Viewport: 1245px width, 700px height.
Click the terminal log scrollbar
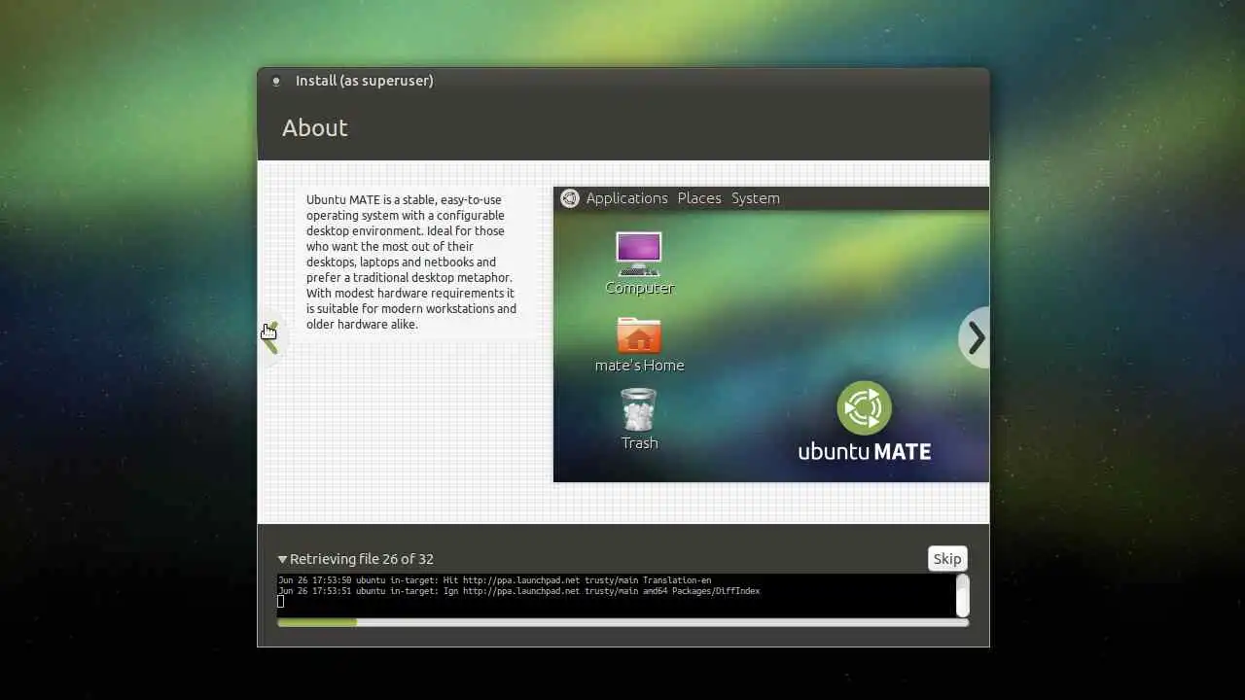[963, 595]
